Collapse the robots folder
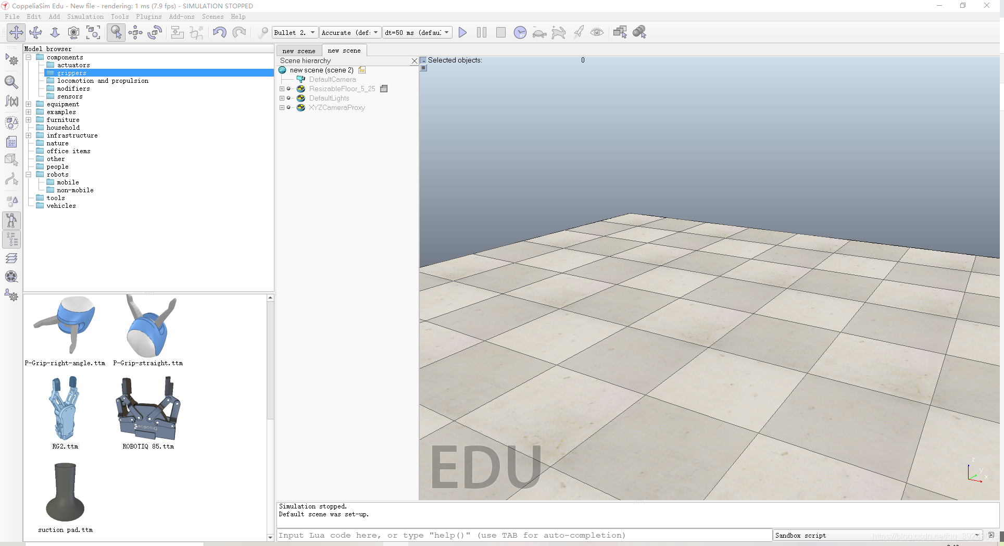 tap(29, 175)
